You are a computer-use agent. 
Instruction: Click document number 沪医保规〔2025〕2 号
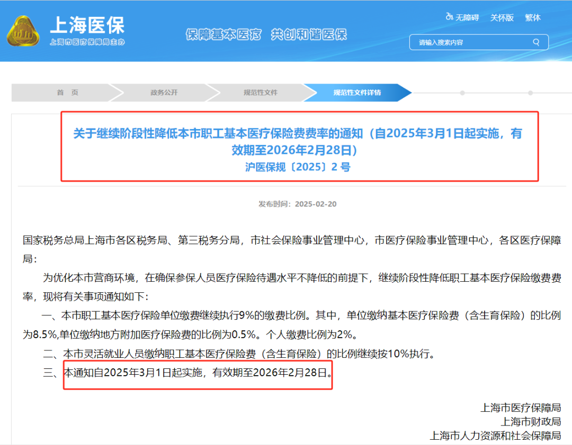point(298,167)
